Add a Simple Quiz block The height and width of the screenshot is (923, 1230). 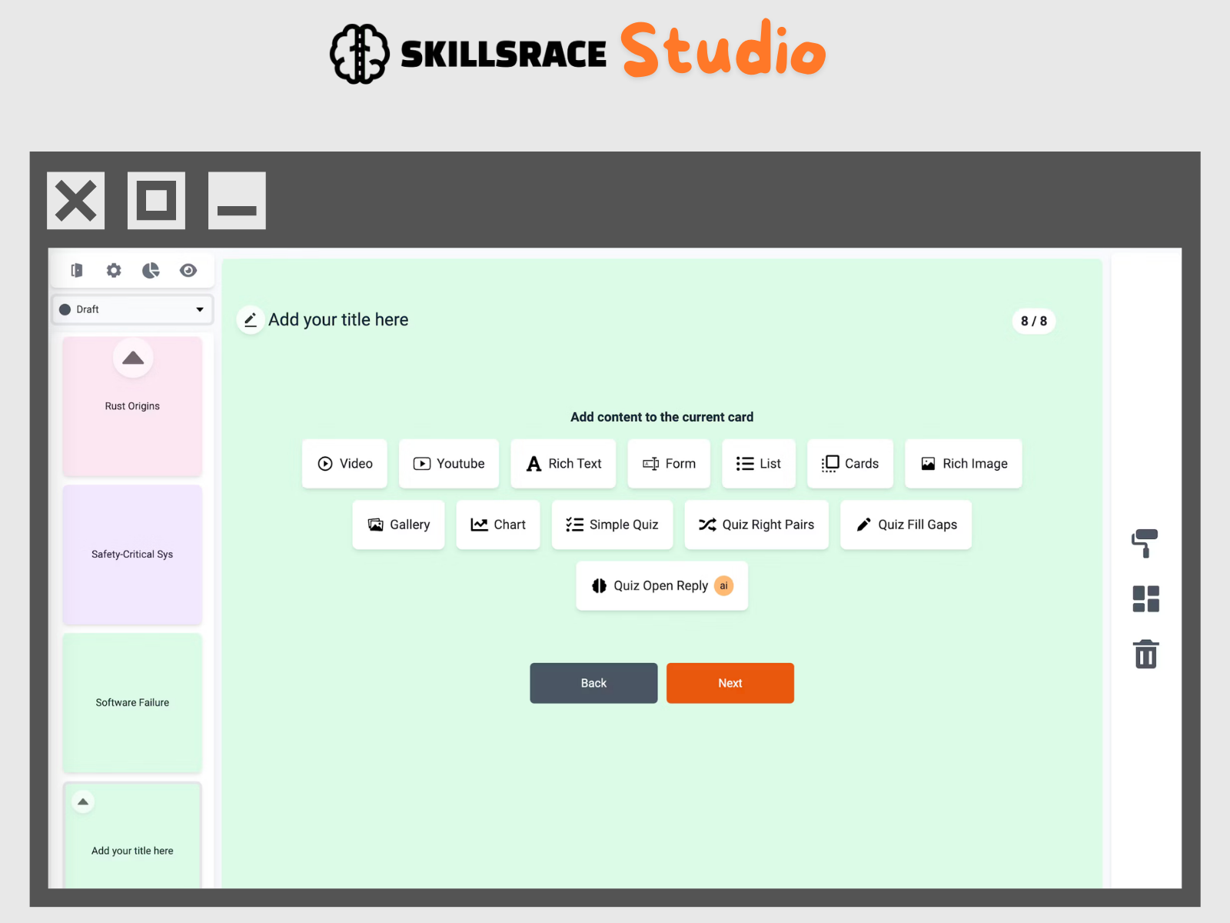coord(612,525)
